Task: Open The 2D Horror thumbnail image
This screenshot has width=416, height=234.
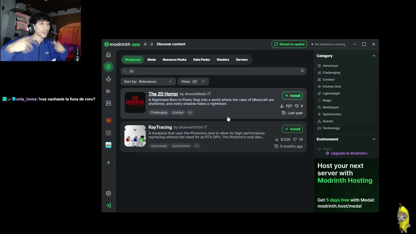Action: [x=135, y=102]
